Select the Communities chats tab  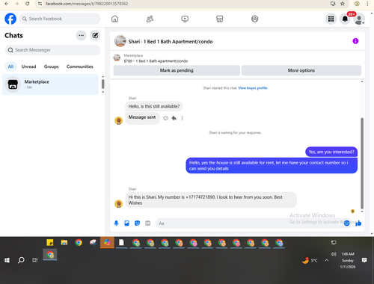(x=80, y=67)
